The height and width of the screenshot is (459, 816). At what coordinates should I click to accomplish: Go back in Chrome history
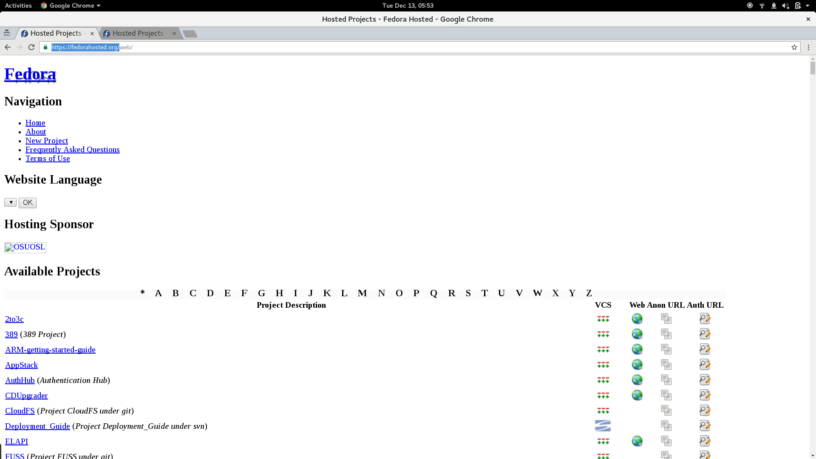(8, 47)
